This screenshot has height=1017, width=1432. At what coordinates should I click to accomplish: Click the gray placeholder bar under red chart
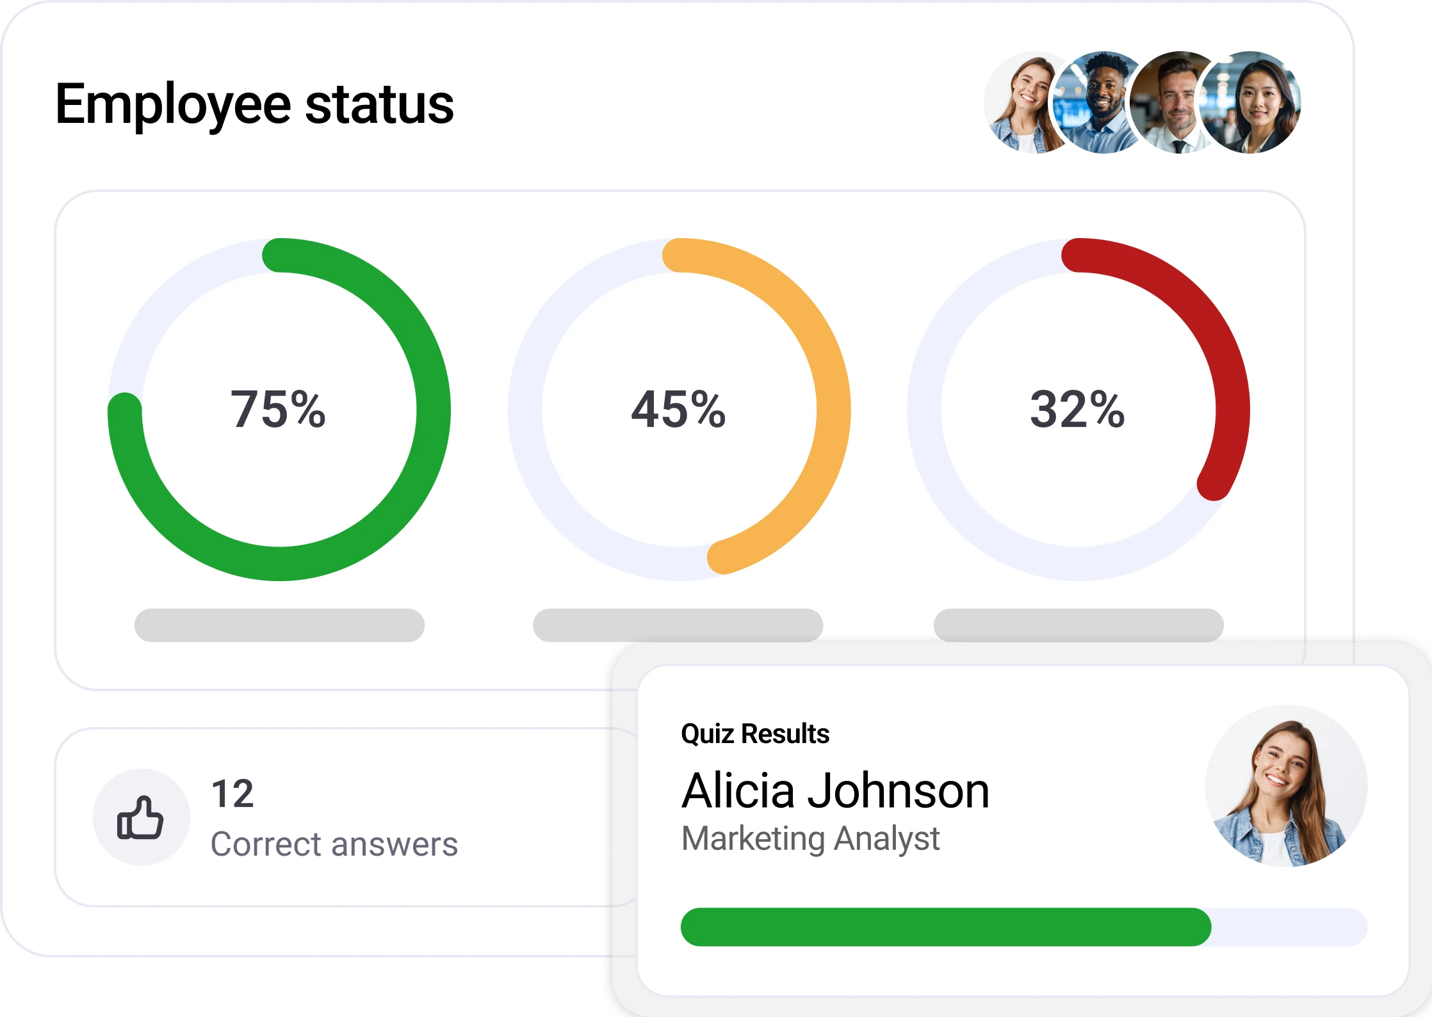(1078, 625)
